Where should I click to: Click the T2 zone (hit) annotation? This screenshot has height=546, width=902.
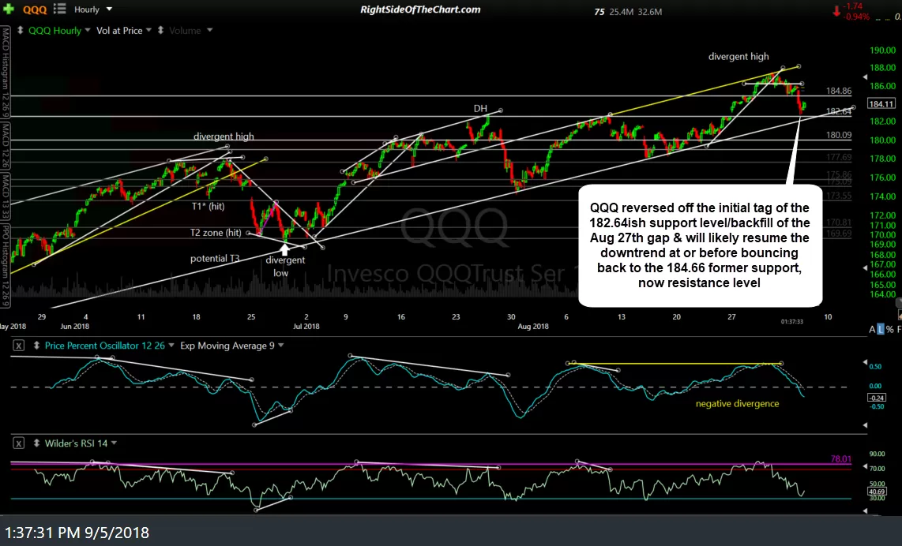point(216,233)
